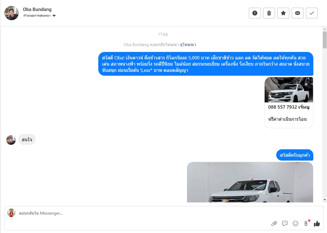Open Oba Bundang's header profile picture
Viewport: 327px width, 233px height.
click(12, 13)
